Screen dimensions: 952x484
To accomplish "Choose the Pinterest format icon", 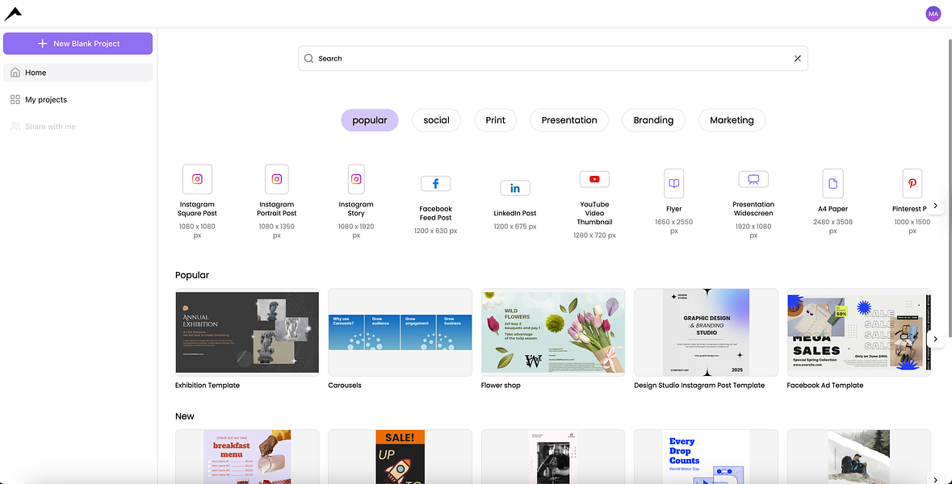I will (912, 183).
